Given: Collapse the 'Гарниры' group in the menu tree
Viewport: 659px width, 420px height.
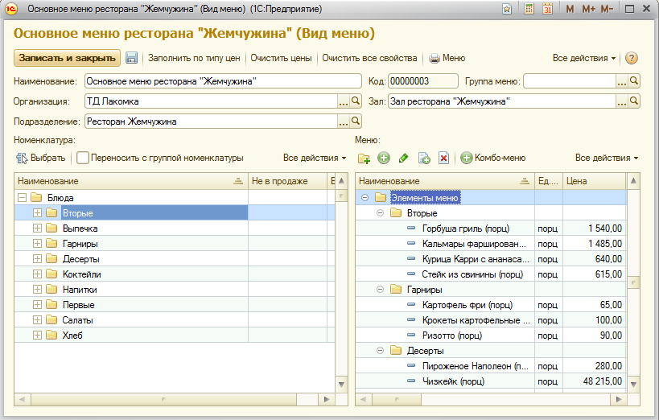Looking at the screenshot, I should click(379, 290).
